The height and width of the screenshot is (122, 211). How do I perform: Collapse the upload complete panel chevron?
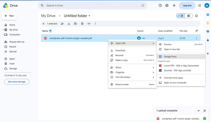pos(199,111)
